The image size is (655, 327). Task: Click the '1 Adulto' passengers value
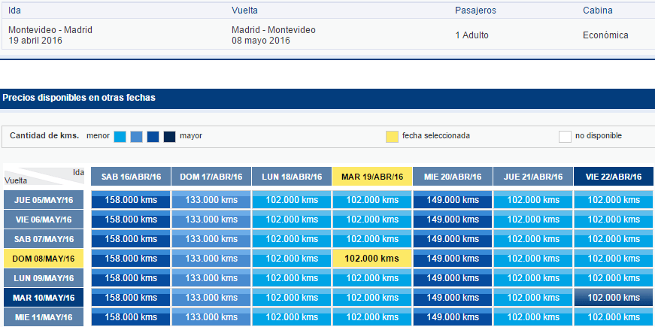pyautogui.click(x=472, y=35)
